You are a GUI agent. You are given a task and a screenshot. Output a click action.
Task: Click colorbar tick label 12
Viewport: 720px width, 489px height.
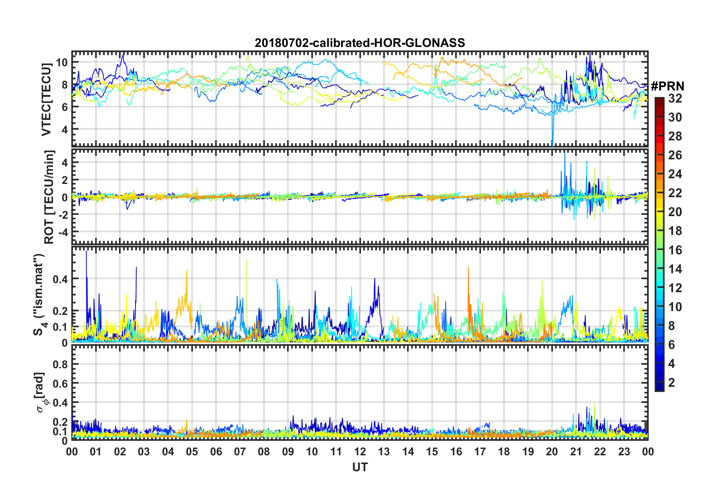click(675, 288)
